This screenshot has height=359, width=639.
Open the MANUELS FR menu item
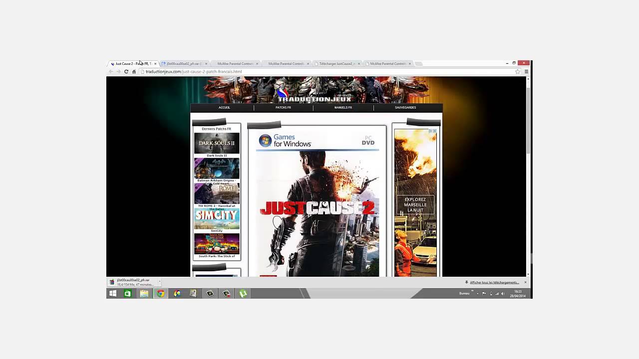pyautogui.click(x=343, y=108)
